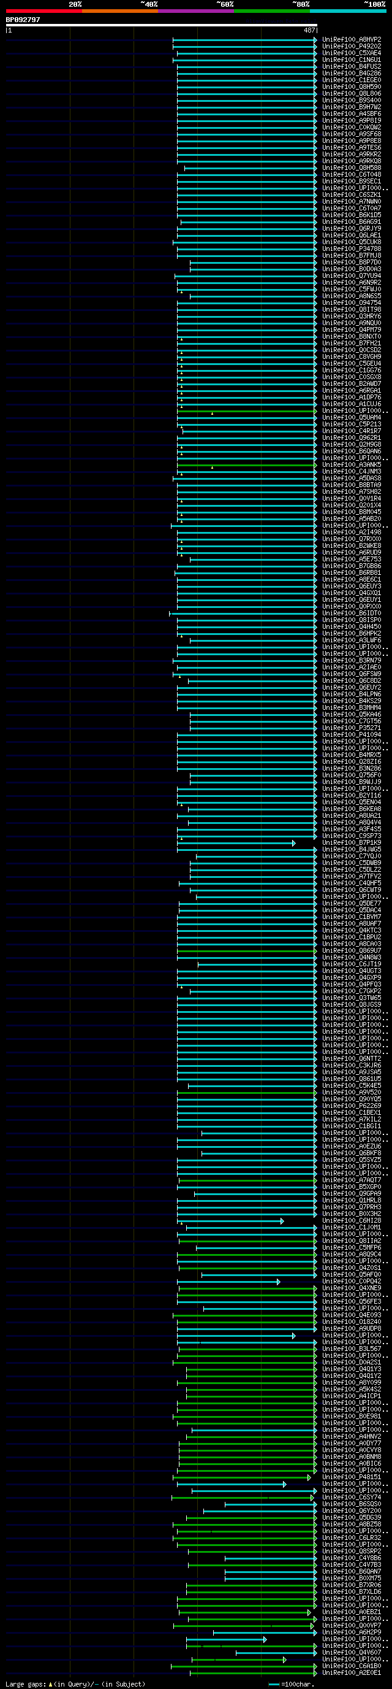This screenshot has height=1689, width=392.
Task: Select the UniRef100_Q6LAE1 label
Action: [x=352, y=236]
